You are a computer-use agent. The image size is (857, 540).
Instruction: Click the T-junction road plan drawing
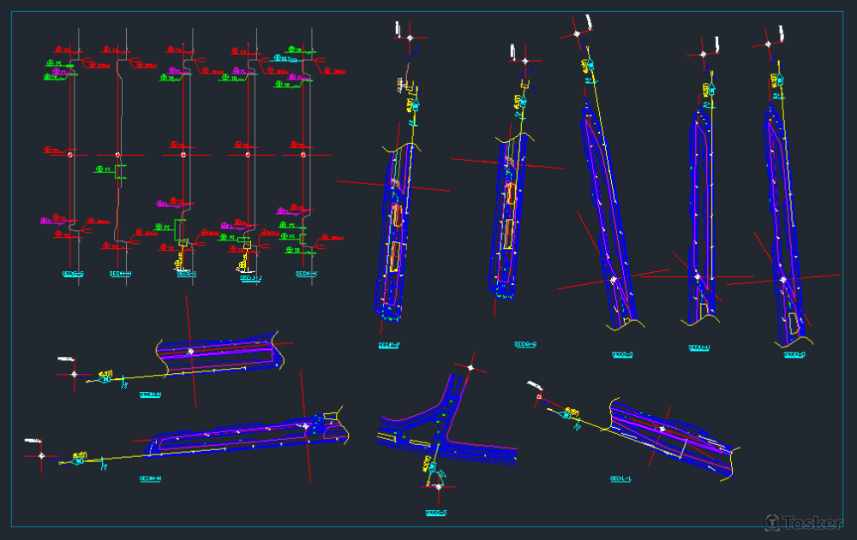coord(444,428)
